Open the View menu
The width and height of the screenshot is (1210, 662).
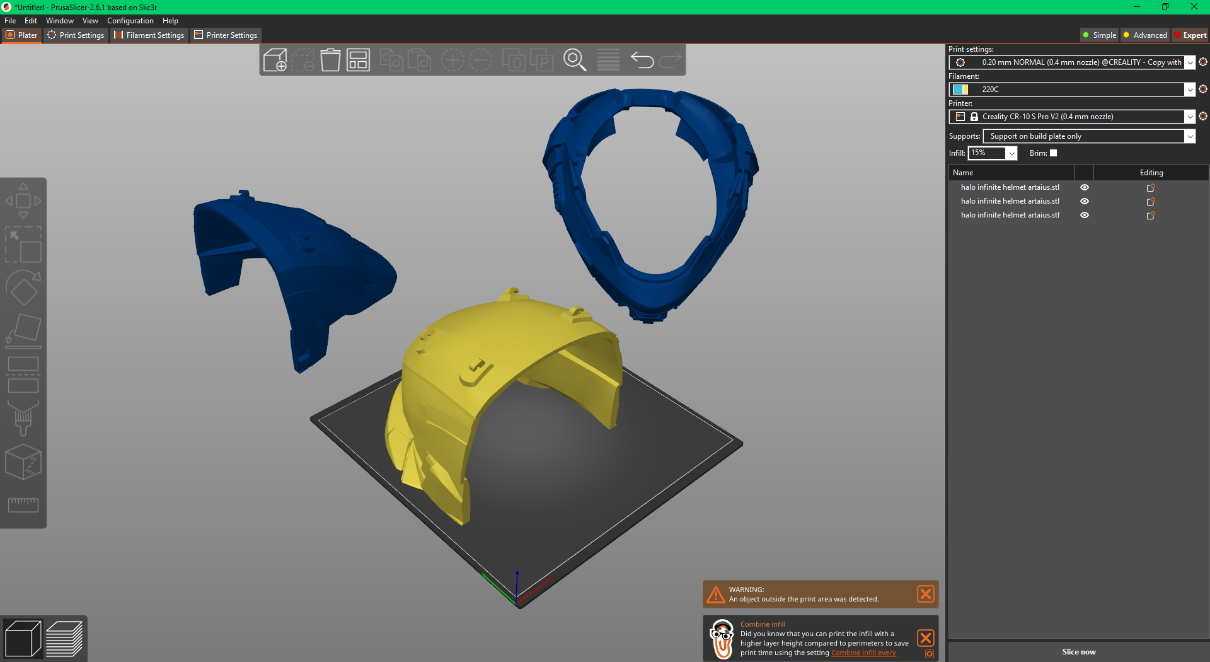click(x=90, y=21)
